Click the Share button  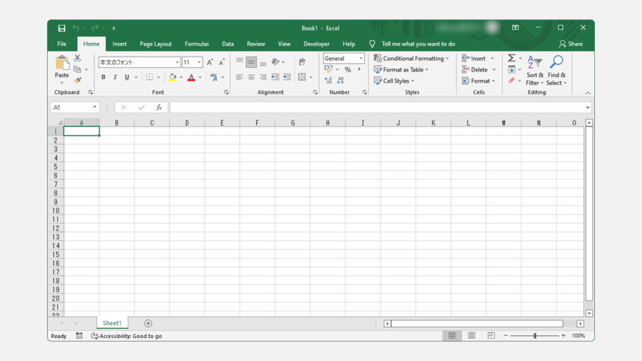(x=571, y=44)
